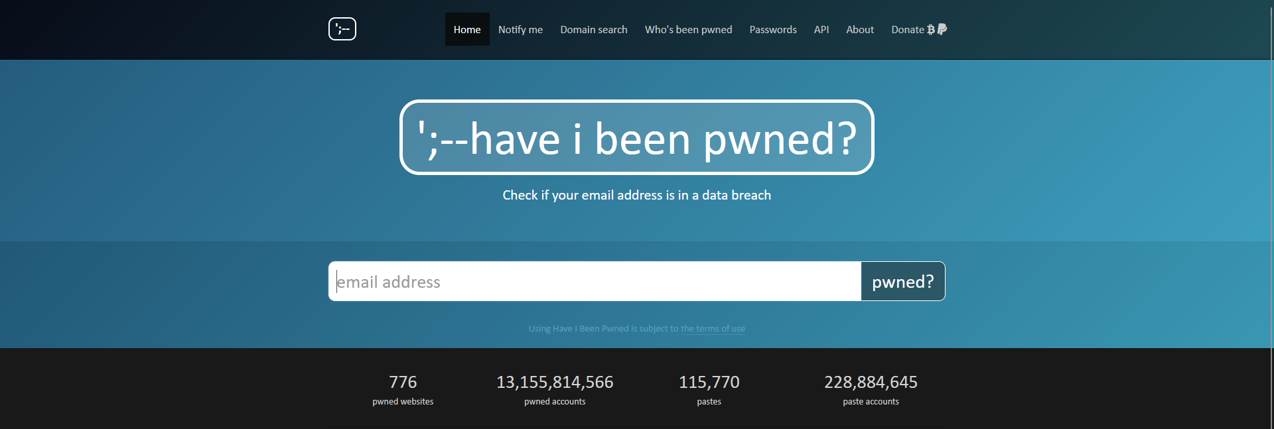The image size is (1274, 429).
Task: Open the Home nav item
Action: [x=467, y=29]
